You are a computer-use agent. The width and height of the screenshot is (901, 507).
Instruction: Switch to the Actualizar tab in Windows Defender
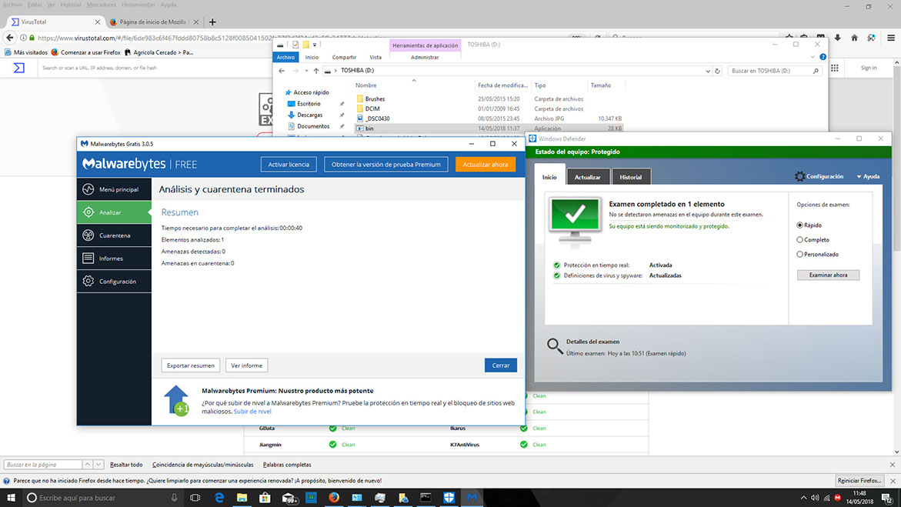point(587,177)
